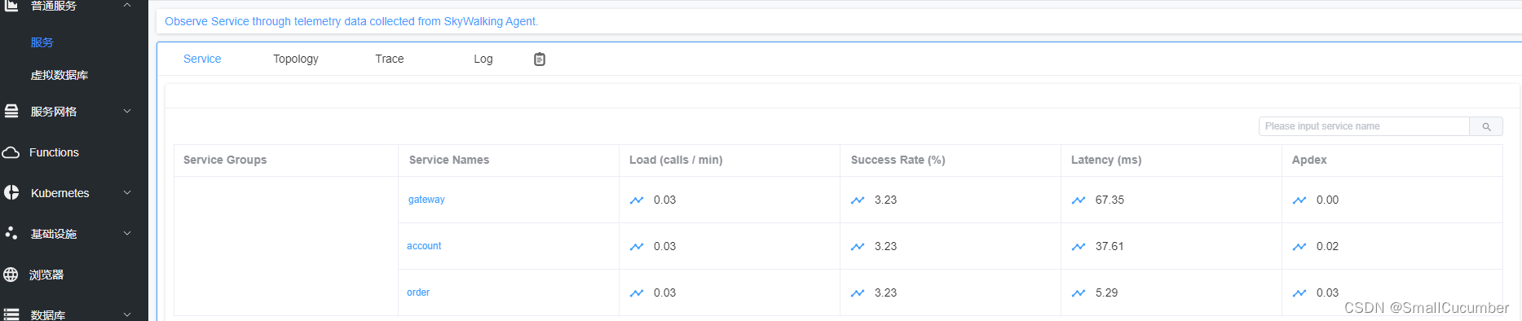1522x321 pixels.
Task: Select gateway latency value 67.35
Action: point(1110,200)
